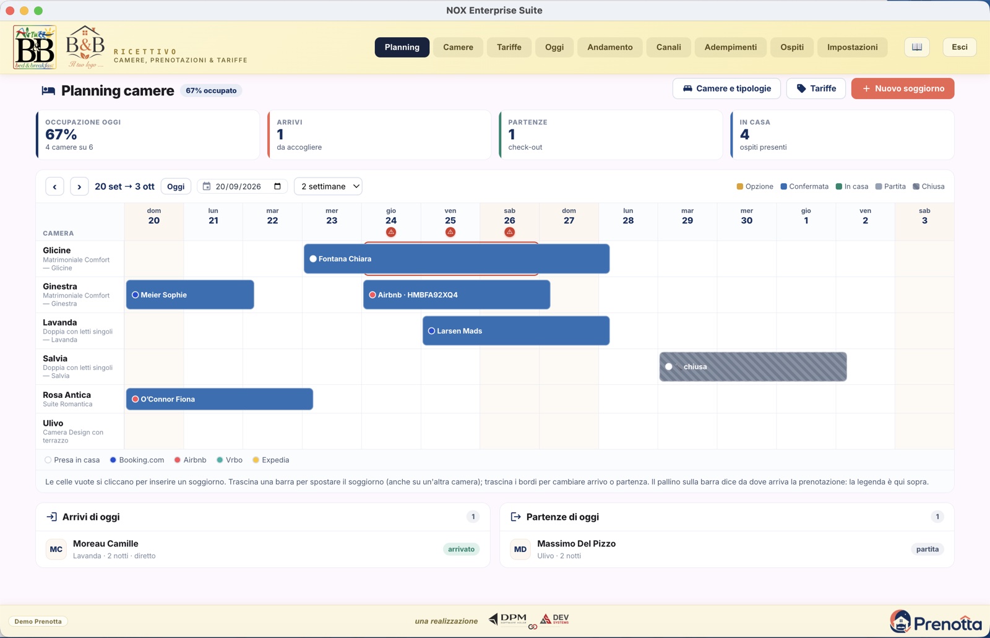
Task: Click warning icon under ven 25
Action: pos(450,232)
